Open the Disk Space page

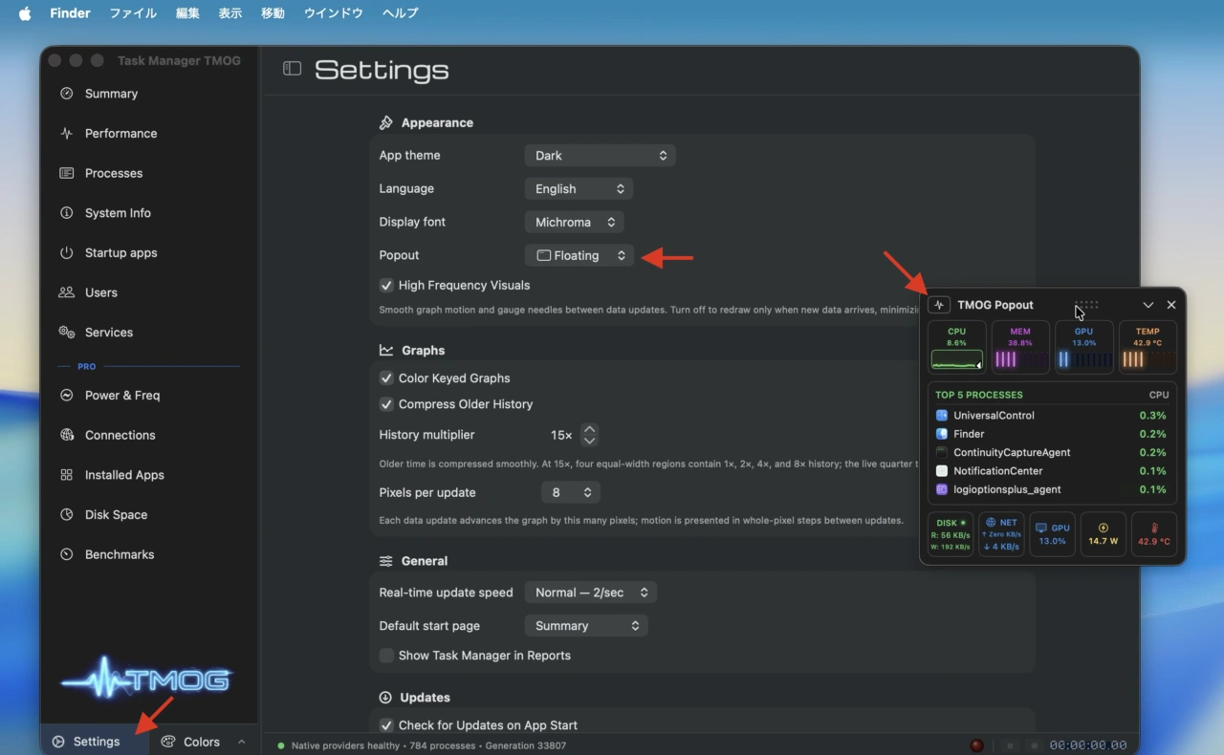coord(116,515)
